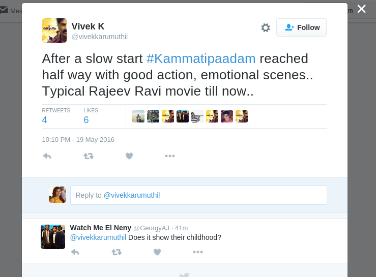Reply to Vivek K's main tweet

pyautogui.click(x=47, y=156)
